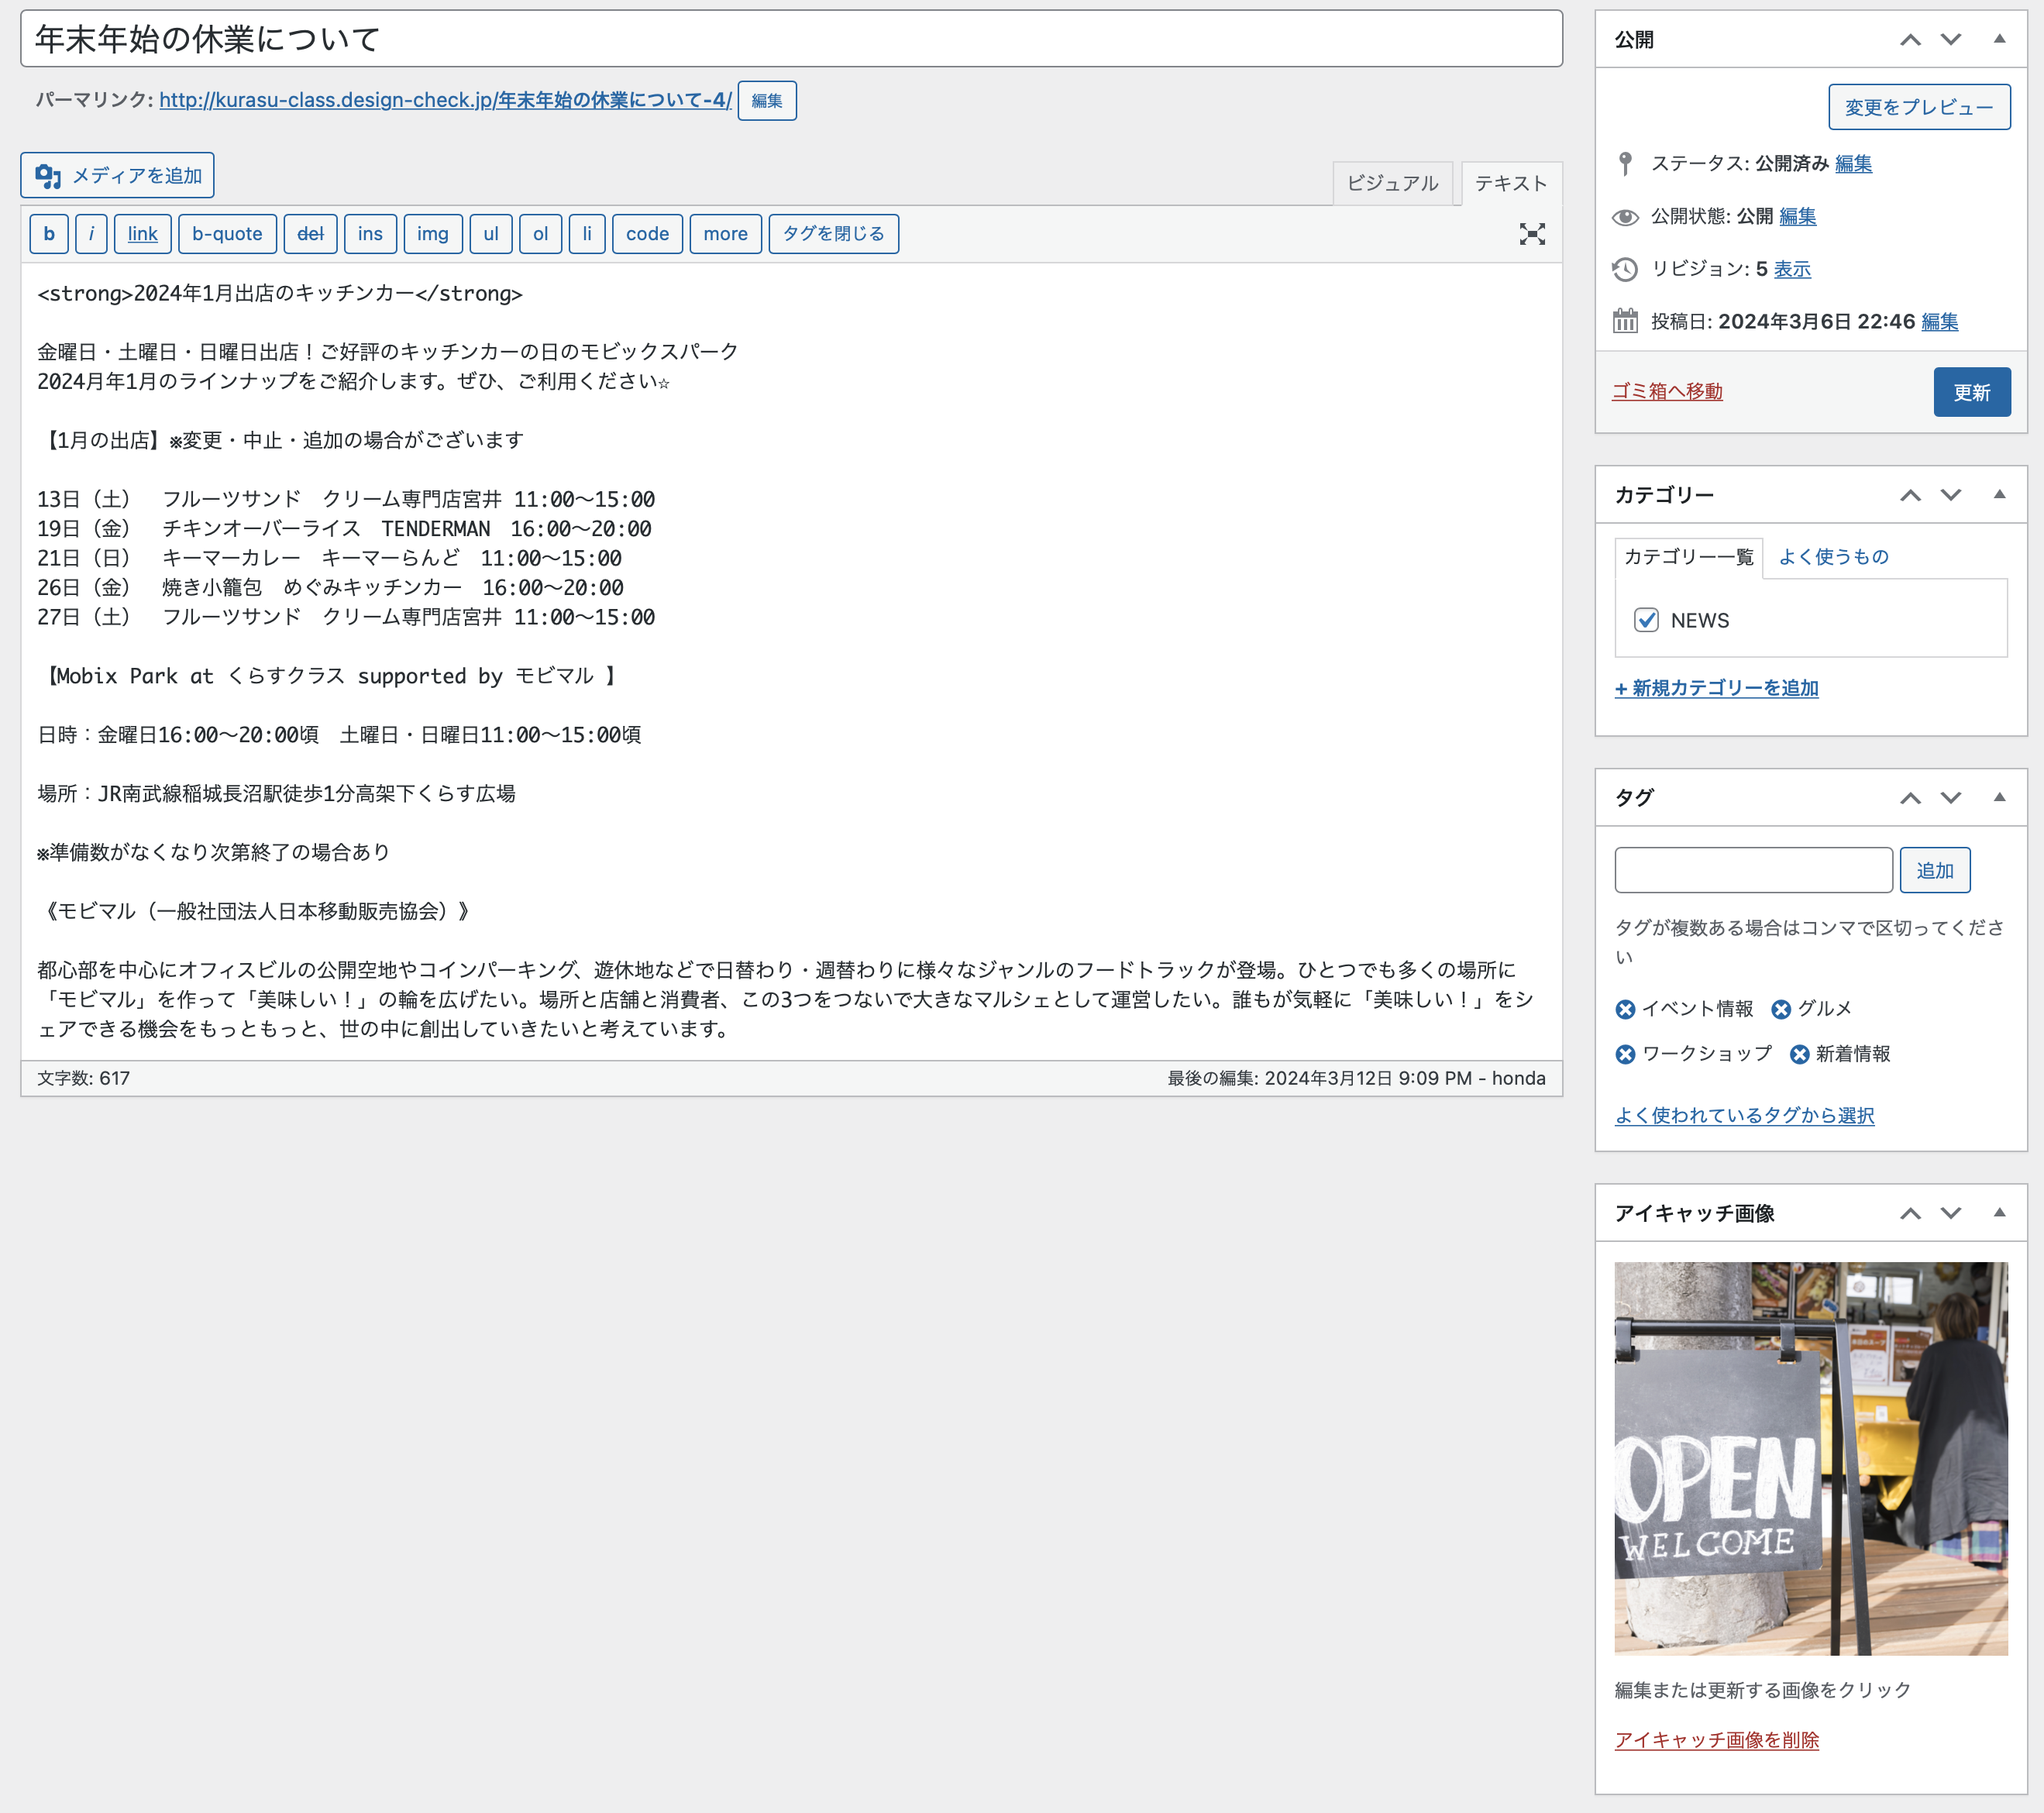Click 新規カテゴリーを追加 link
This screenshot has height=1813, width=2044.
pos(1716,688)
